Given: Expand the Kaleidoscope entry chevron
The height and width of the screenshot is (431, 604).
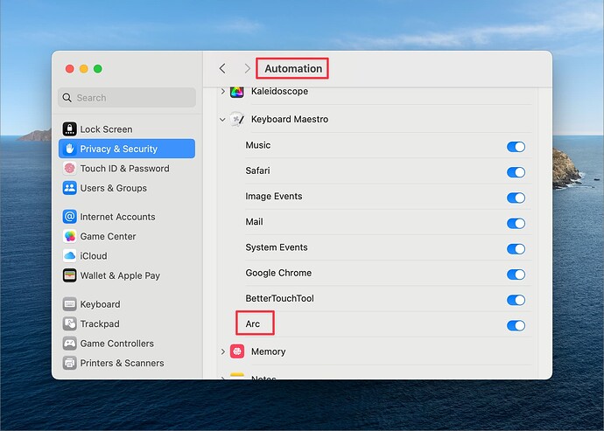Looking at the screenshot, I should click(x=222, y=91).
